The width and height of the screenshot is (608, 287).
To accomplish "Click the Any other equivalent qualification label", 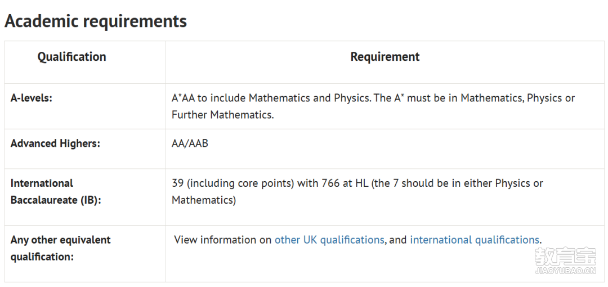I will (x=60, y=248).
